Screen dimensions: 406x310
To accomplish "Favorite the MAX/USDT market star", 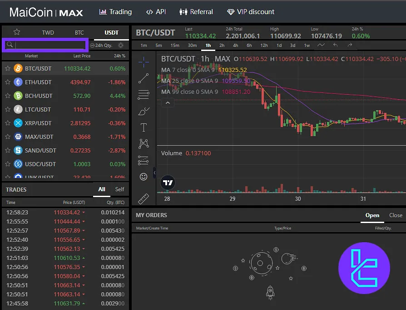I will pyautogui.click(x=8, y=137).
